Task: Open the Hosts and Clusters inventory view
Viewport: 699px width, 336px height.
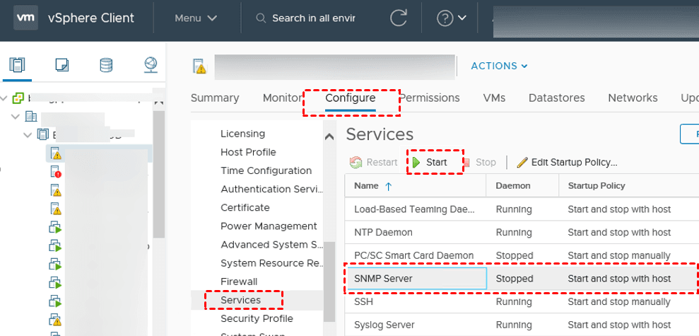Action: [x=17, y=66]
